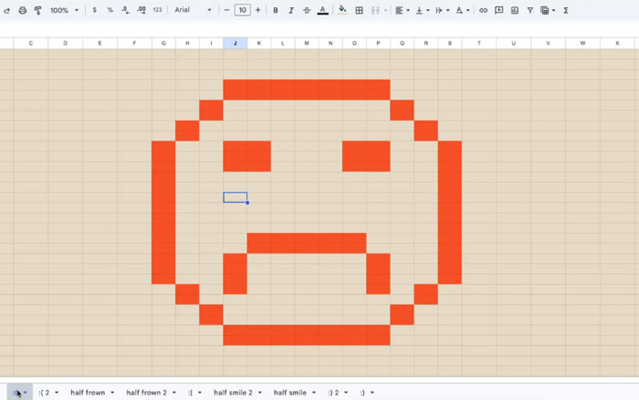Open the filter views table icon

pos(544,11)
